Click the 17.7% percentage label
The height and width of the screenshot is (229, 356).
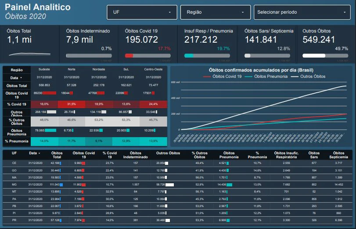[x=164, y=49]
